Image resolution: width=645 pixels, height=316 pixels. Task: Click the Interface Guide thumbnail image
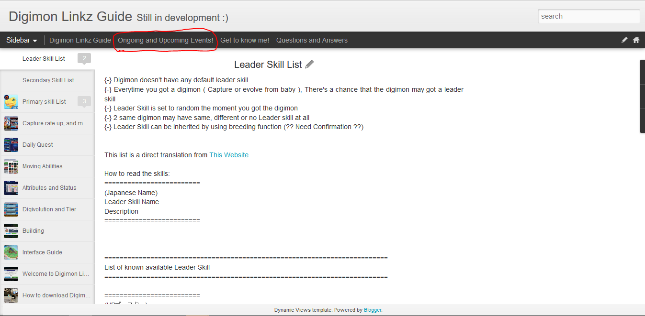11,252
